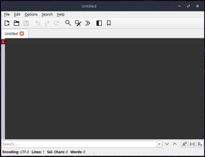The image size is (205, 157).
Task: Toggle Match Case search option
Action: click(184, 144)
